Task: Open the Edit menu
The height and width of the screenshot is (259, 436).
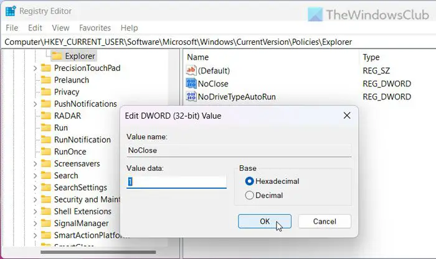Action: 35,28
